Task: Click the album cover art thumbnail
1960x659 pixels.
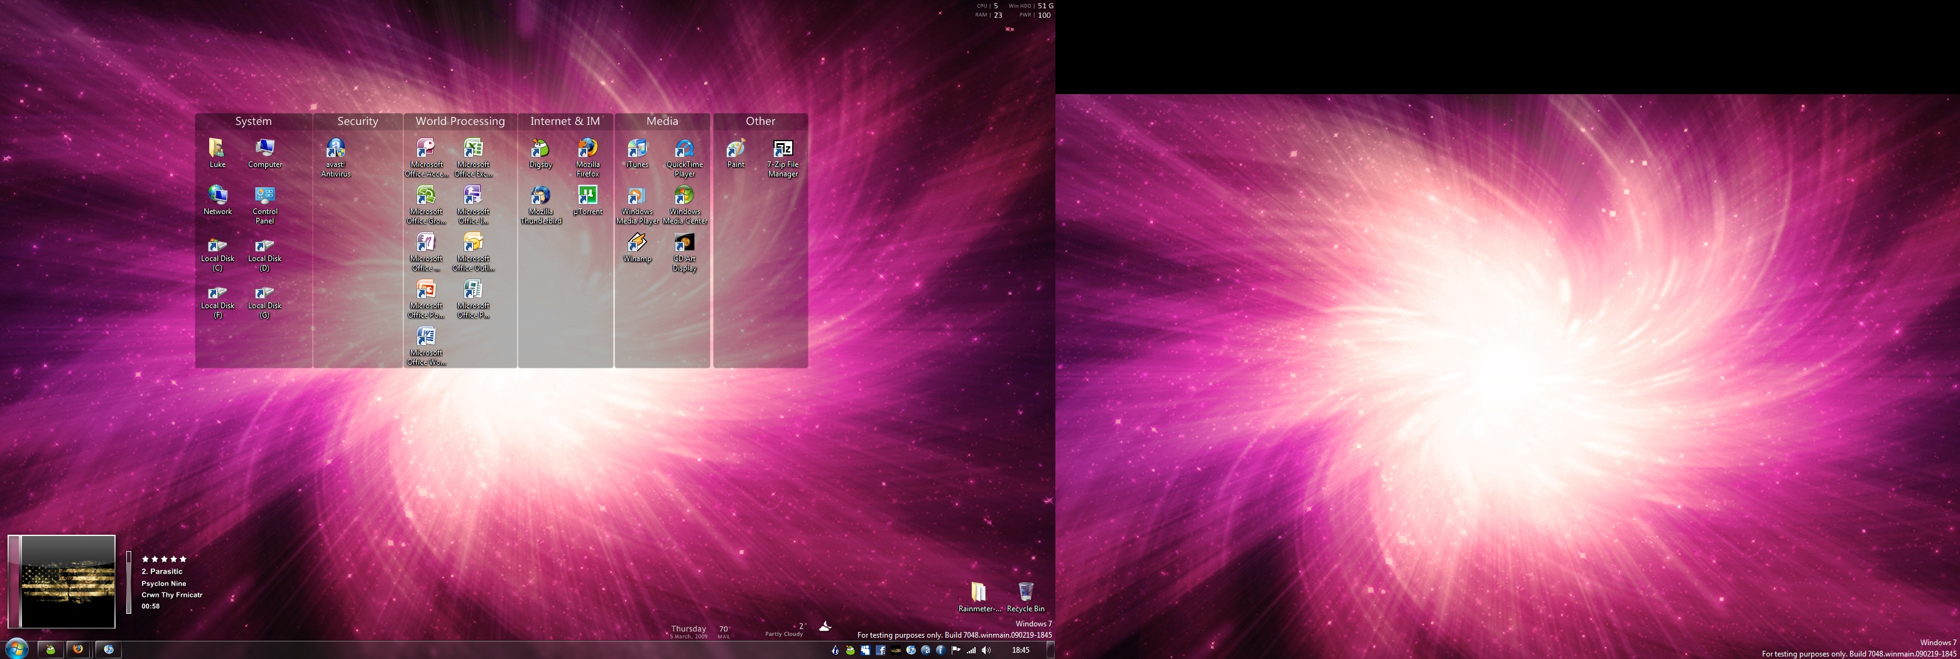Action: click(67, 581)
